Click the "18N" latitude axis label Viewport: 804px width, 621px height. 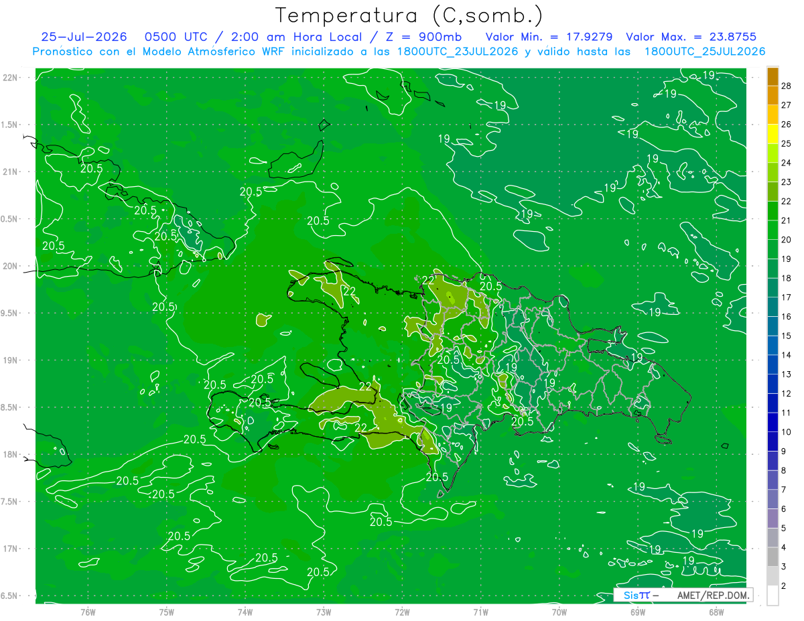[11, 454]
